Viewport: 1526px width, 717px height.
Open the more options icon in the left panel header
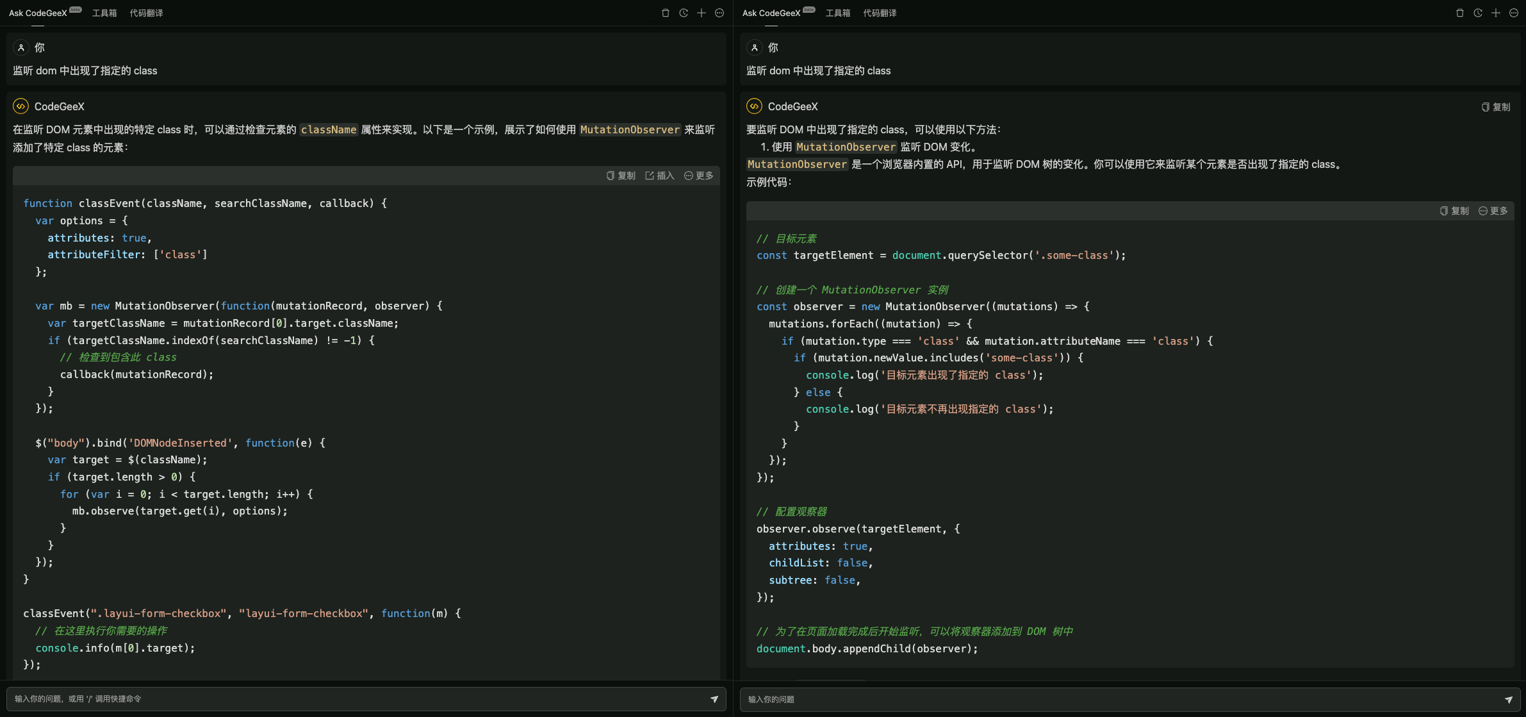[x=719, y=13]
